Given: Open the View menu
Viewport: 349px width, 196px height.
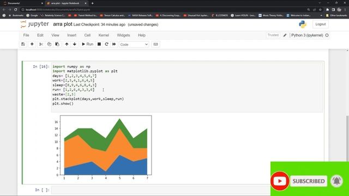Looking at the screenshot, I should [x=55, y=35].
